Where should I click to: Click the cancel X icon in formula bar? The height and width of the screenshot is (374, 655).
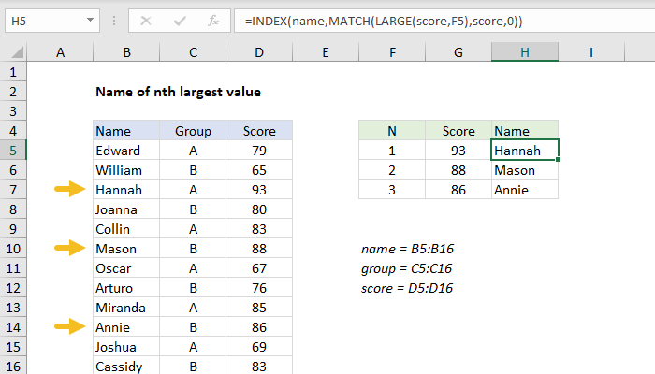click(x=146, y=20)
